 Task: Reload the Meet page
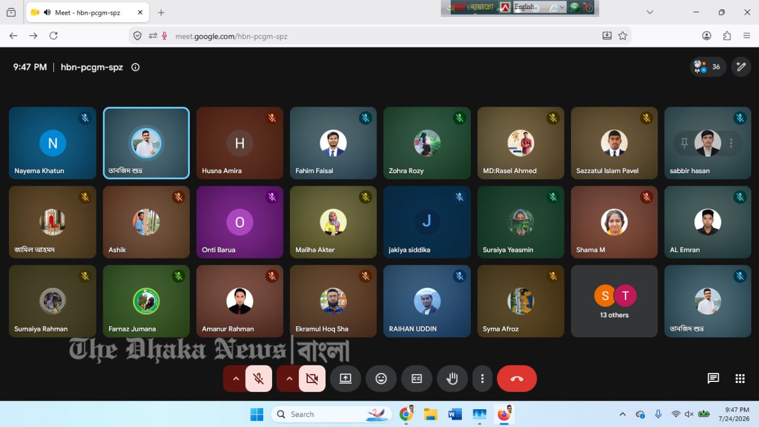(53, 36)
